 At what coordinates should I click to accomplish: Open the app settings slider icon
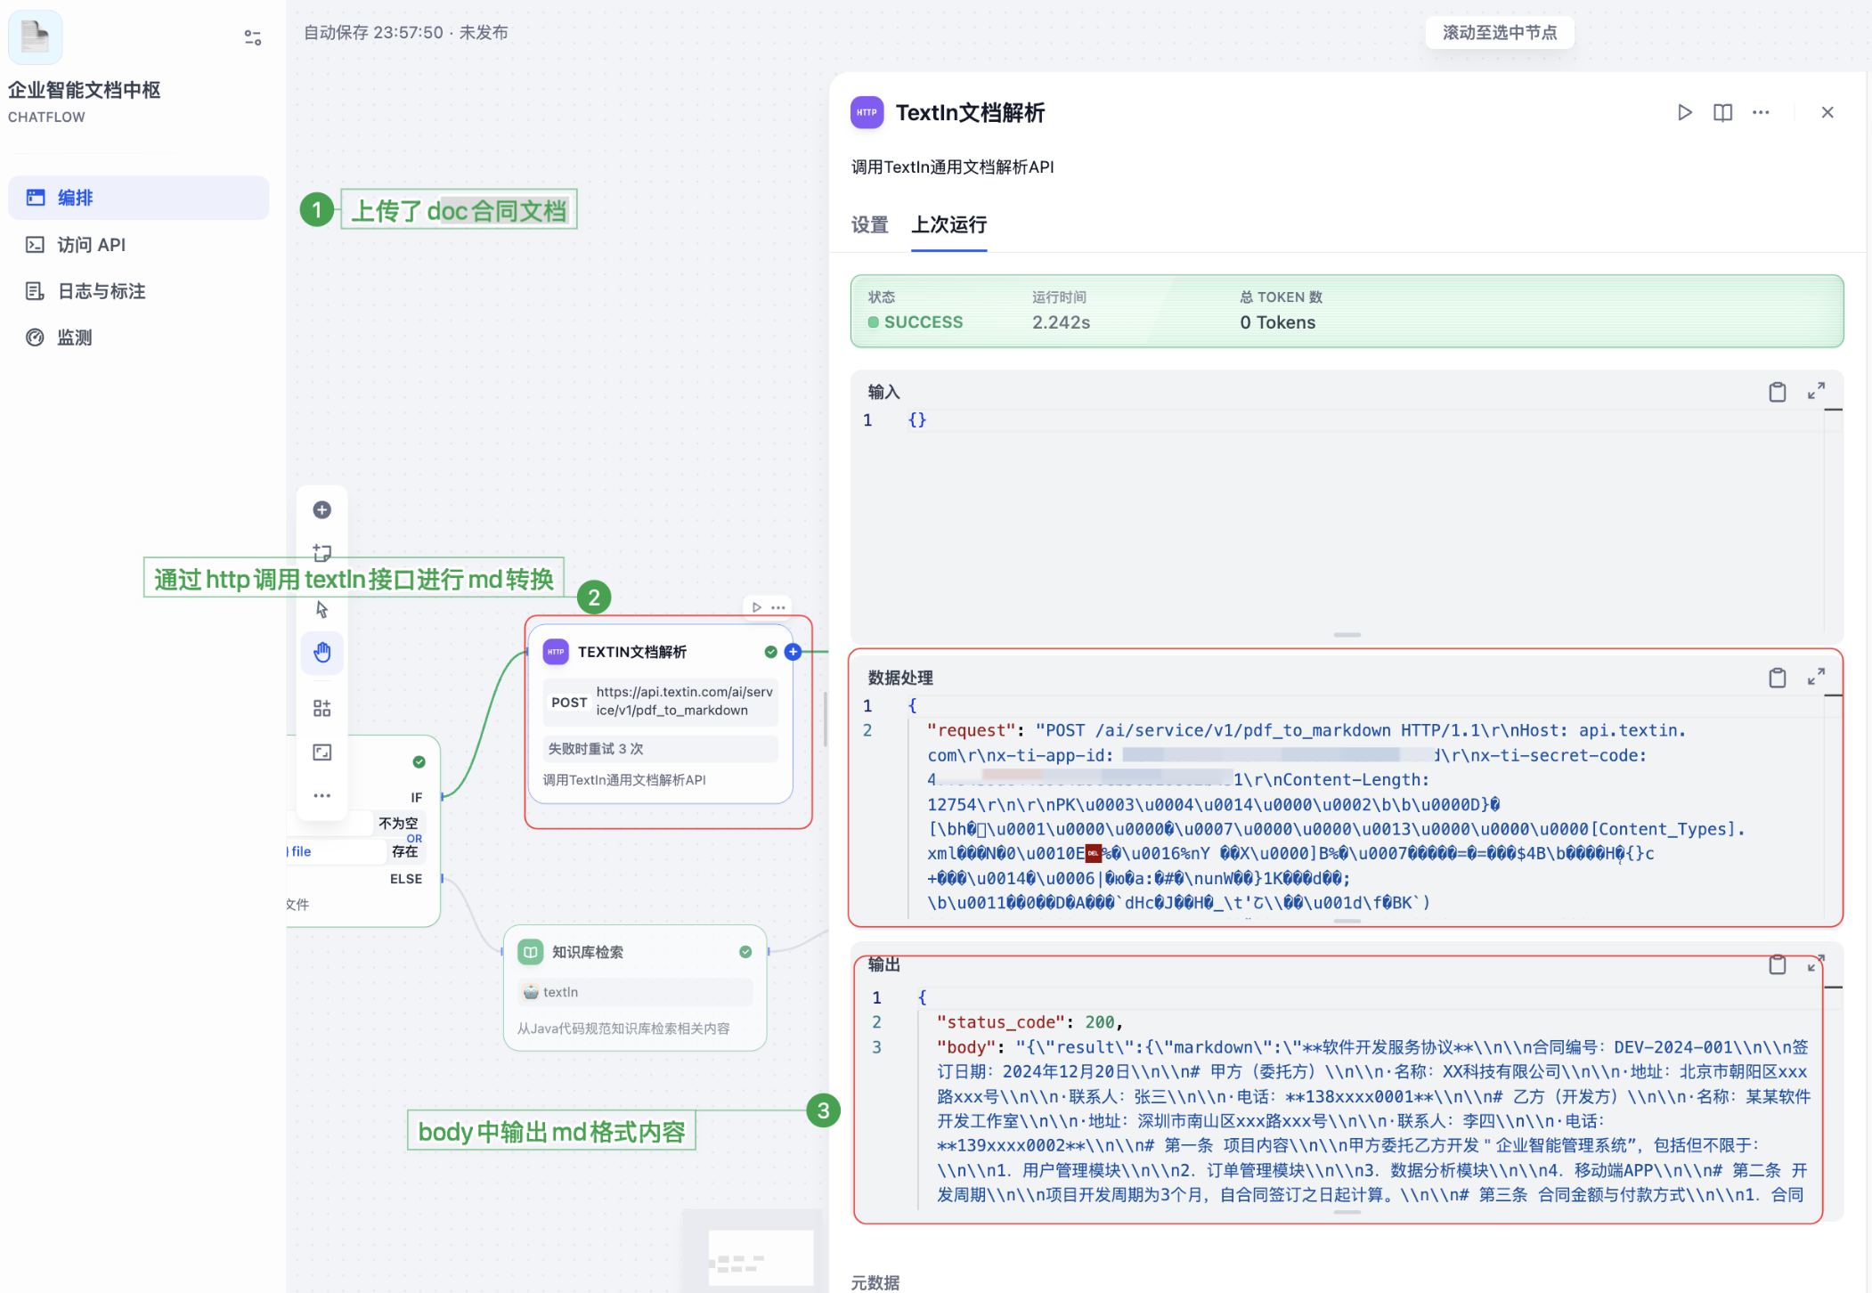253,37
